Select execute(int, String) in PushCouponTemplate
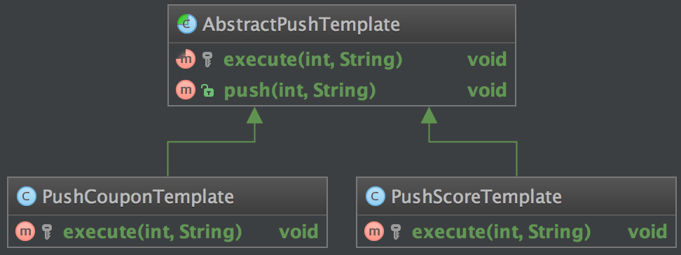The image size is (681, 255). (153, 232)
